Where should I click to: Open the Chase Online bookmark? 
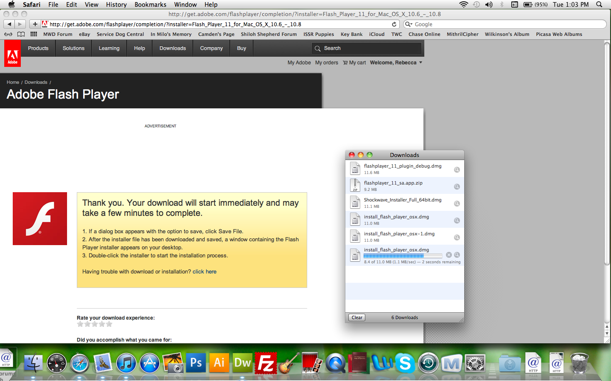click(424, 34)
